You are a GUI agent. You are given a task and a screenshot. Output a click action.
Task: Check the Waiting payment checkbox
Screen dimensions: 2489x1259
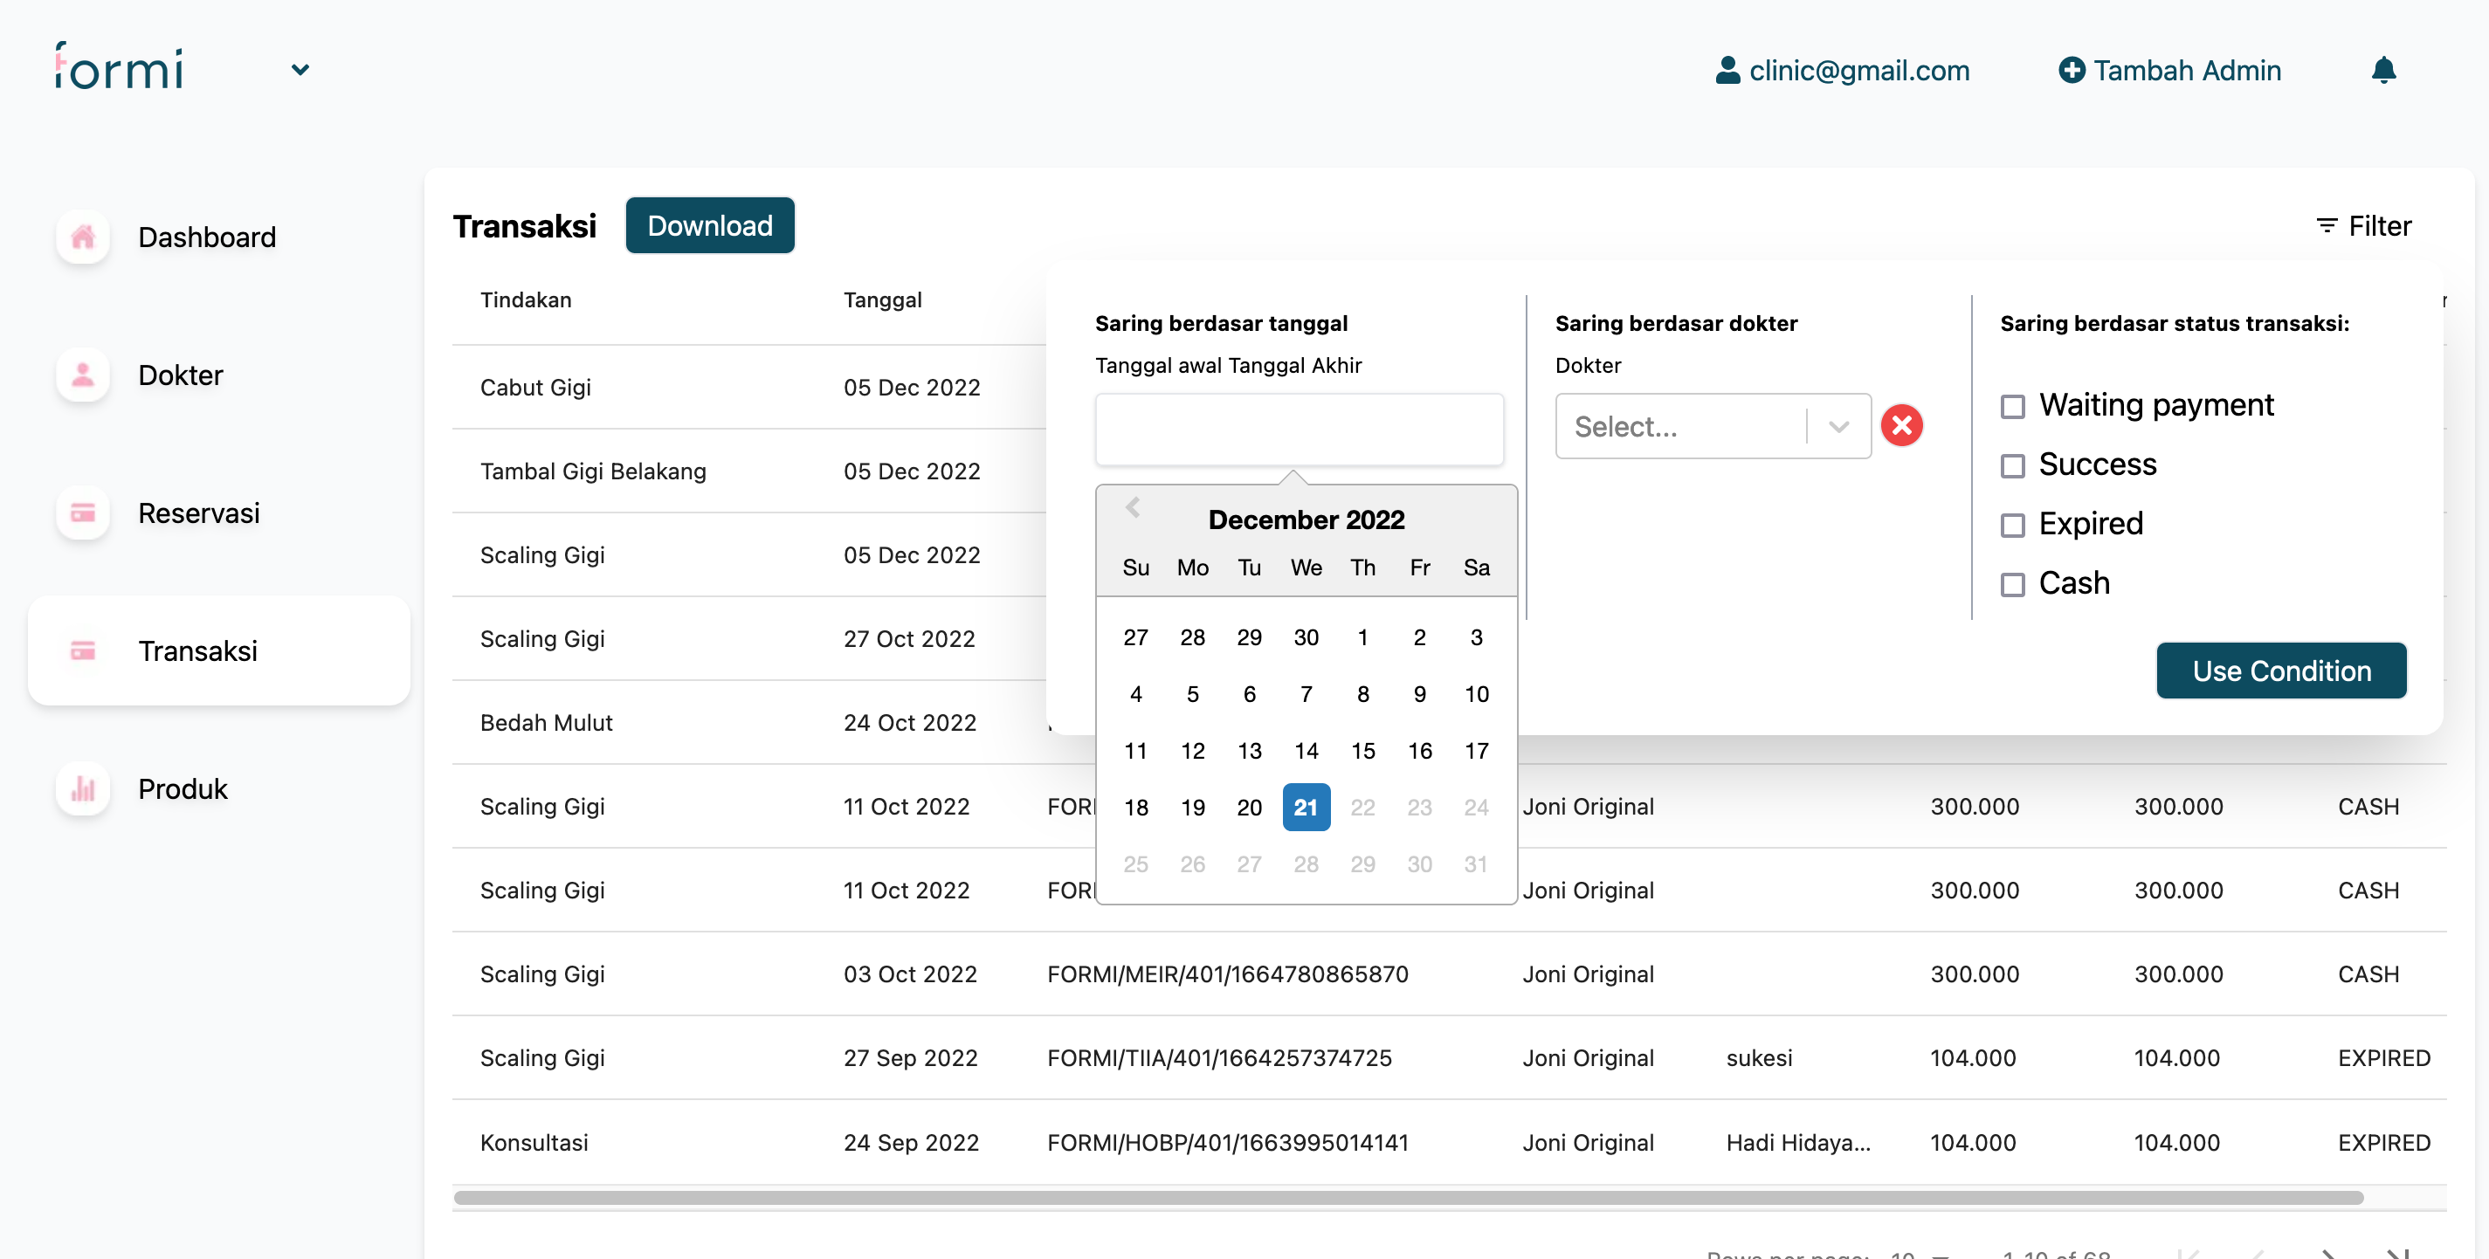(x=2011, y=406)
